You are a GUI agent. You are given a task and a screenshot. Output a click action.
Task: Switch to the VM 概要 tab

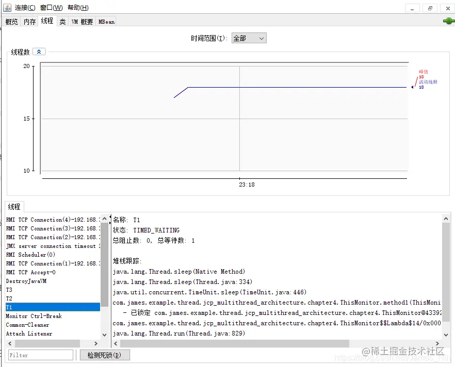click(x=82, y=22)
